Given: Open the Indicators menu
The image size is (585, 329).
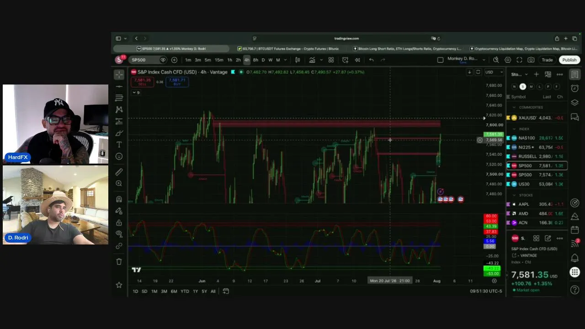Looking at the screenshot, I should point(312,60).
